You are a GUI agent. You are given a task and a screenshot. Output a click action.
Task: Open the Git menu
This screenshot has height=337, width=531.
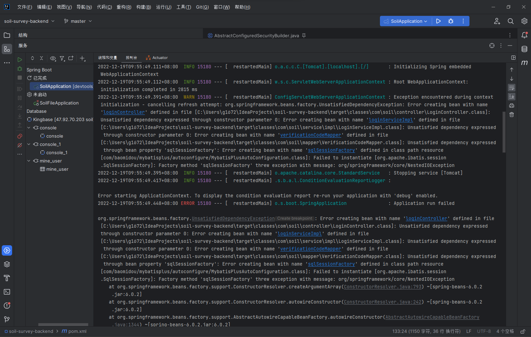pyautogui.click(x=202, y=7)
